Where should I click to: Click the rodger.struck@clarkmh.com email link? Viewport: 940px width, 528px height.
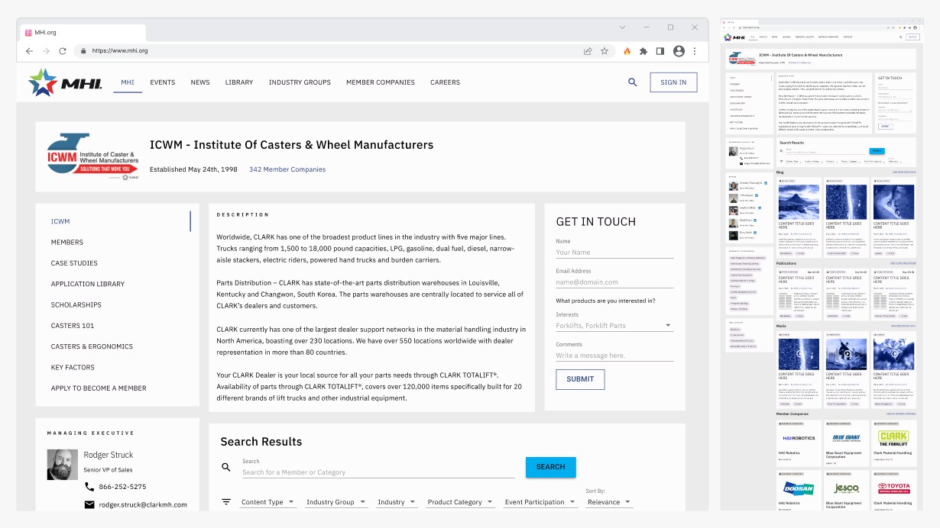[143, 504]
